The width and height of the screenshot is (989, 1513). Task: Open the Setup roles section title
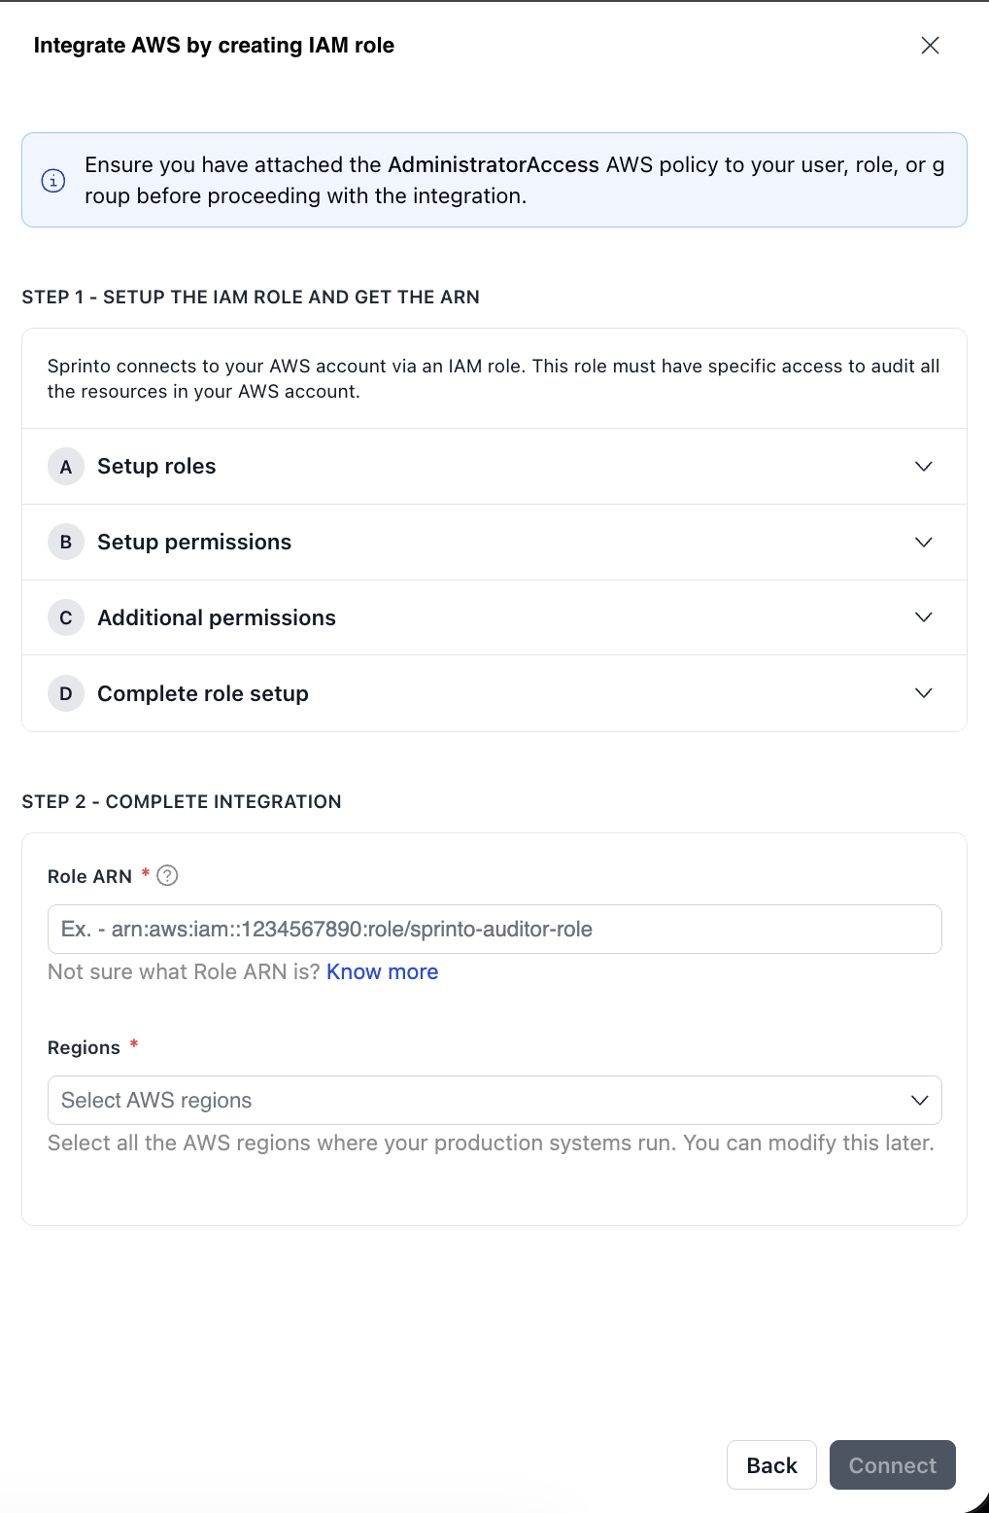(x=156, y=467)
